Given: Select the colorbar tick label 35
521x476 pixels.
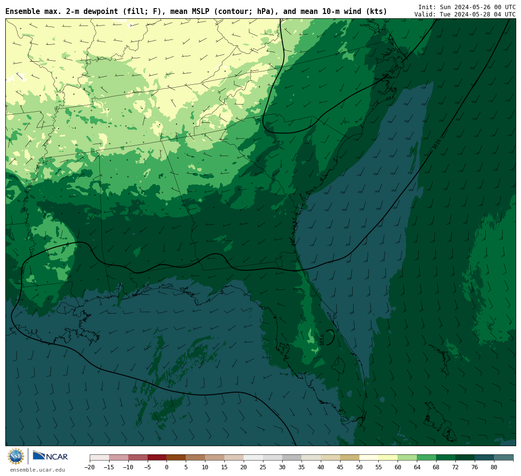Looking at the screenshot, I should [x=302, y=467].
